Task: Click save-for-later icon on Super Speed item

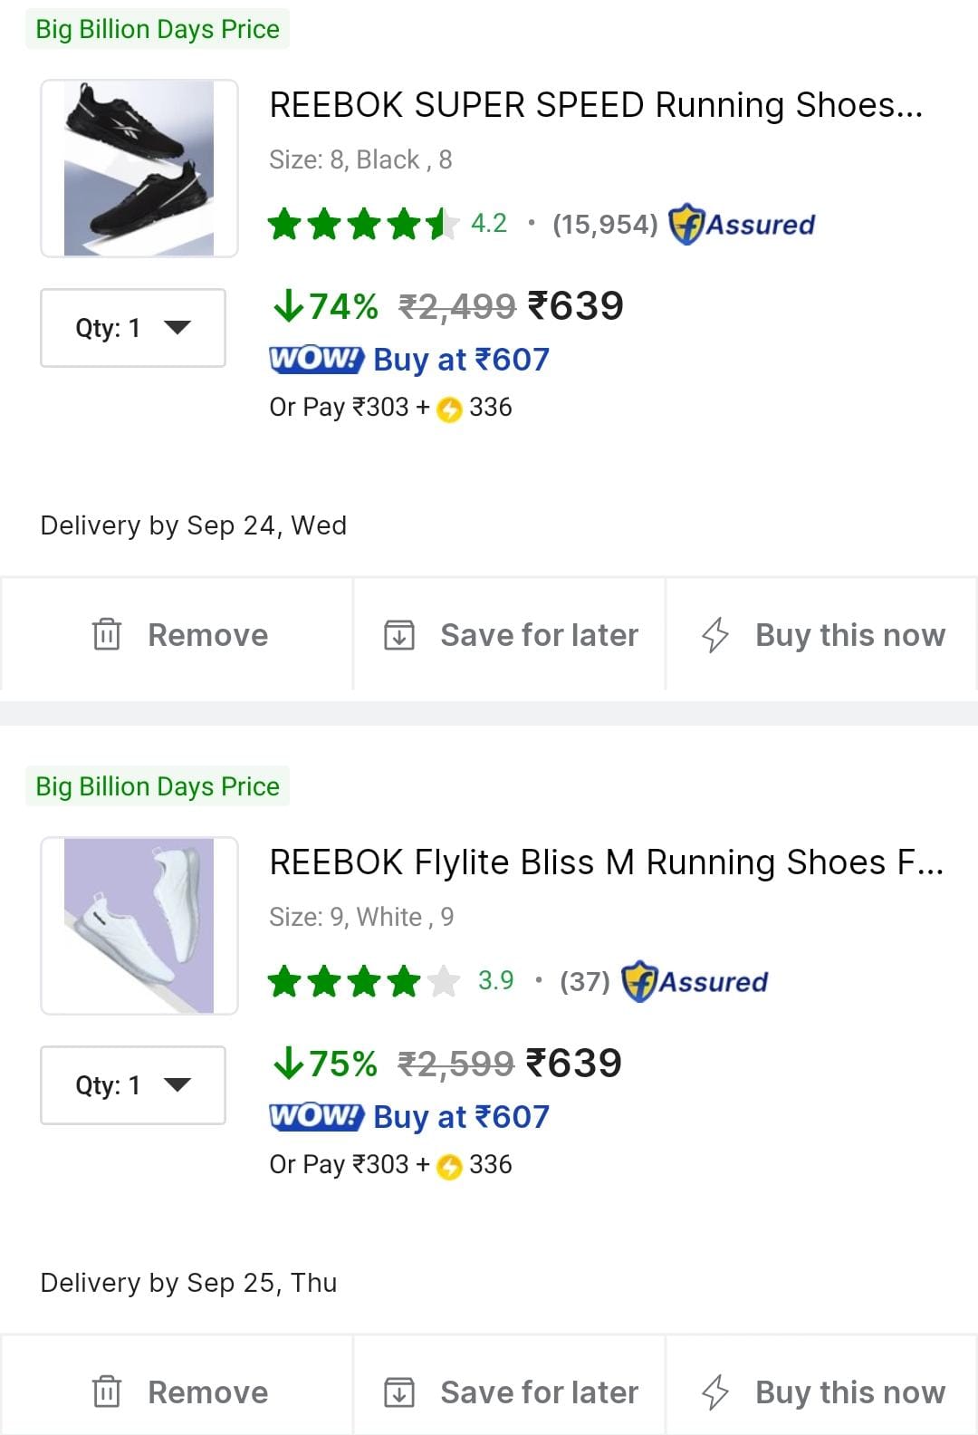Action: coord(399,634)
